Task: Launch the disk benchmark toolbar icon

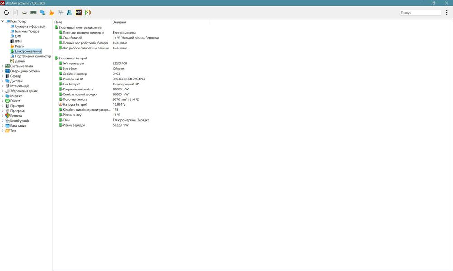Action: pyautogui.click(x=24, y=12)
